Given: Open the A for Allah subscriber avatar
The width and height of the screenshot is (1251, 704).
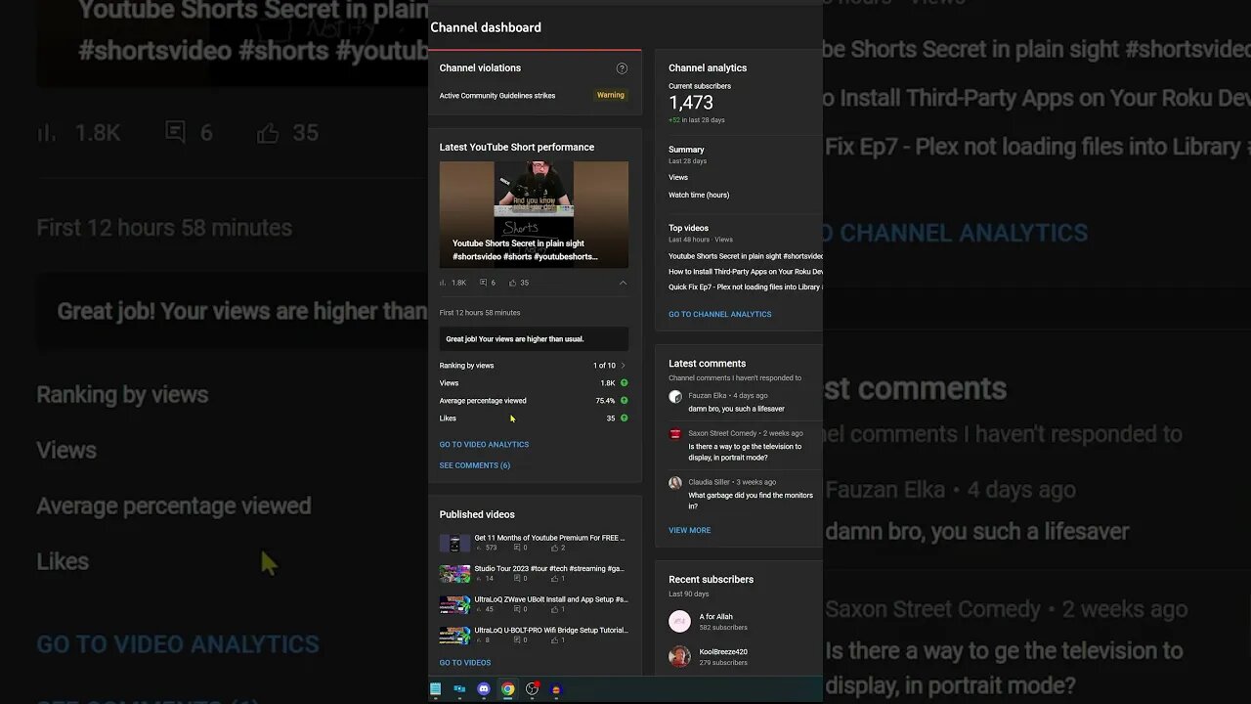Looking at the screenshot, I should [x=679, y=622].
